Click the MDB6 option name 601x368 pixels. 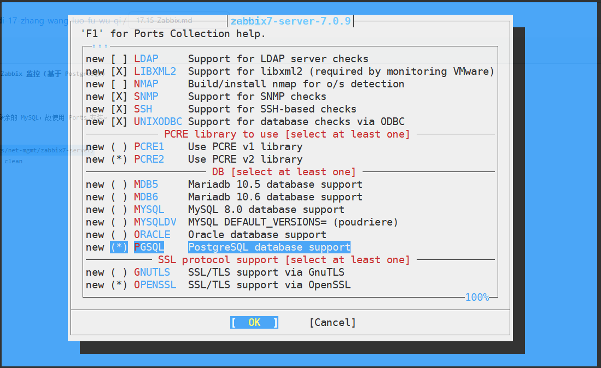pos(146,198)
